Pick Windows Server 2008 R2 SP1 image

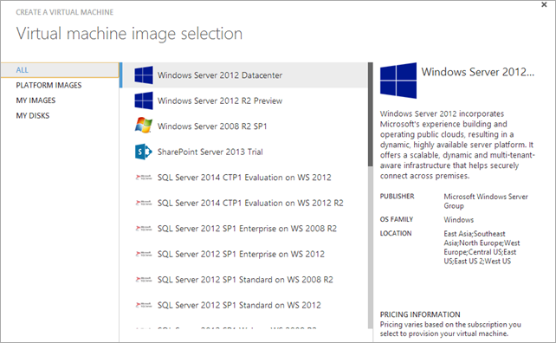(x=245, y=126)
